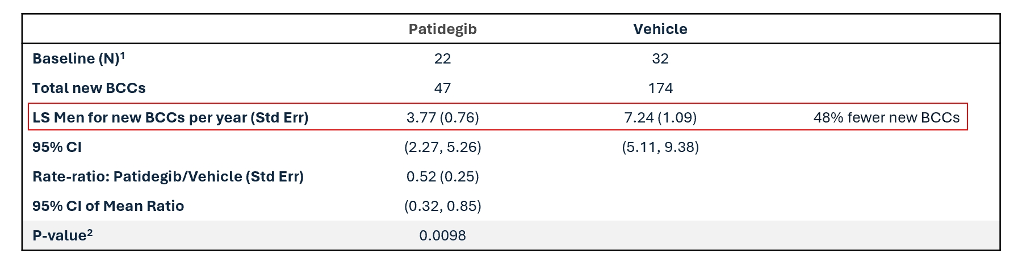1018x262 pixels.
Task: Click the Patidegib total new BCCs value 47
Action: [442, 88]
